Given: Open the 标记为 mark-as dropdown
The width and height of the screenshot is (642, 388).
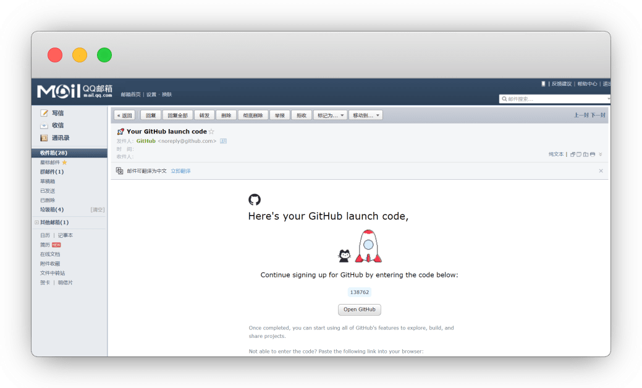Looking at the screenshot, I should coord(331,115).
